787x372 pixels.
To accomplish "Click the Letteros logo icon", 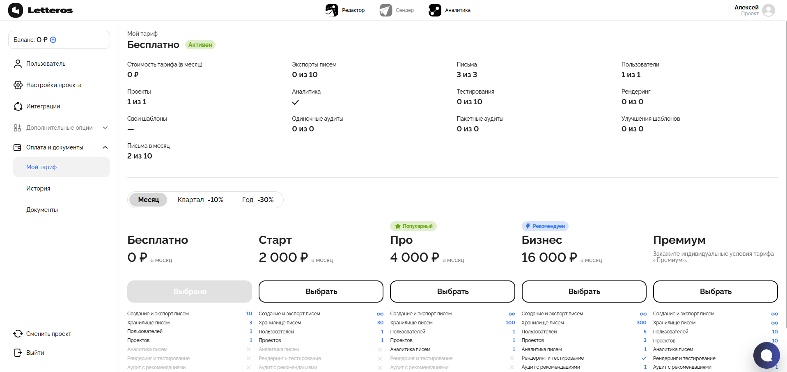I will (16, 10).
